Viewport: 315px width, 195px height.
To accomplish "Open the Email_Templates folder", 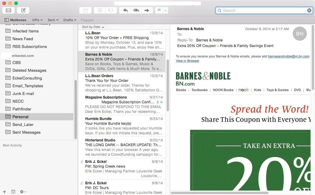I will coord(37,86).
